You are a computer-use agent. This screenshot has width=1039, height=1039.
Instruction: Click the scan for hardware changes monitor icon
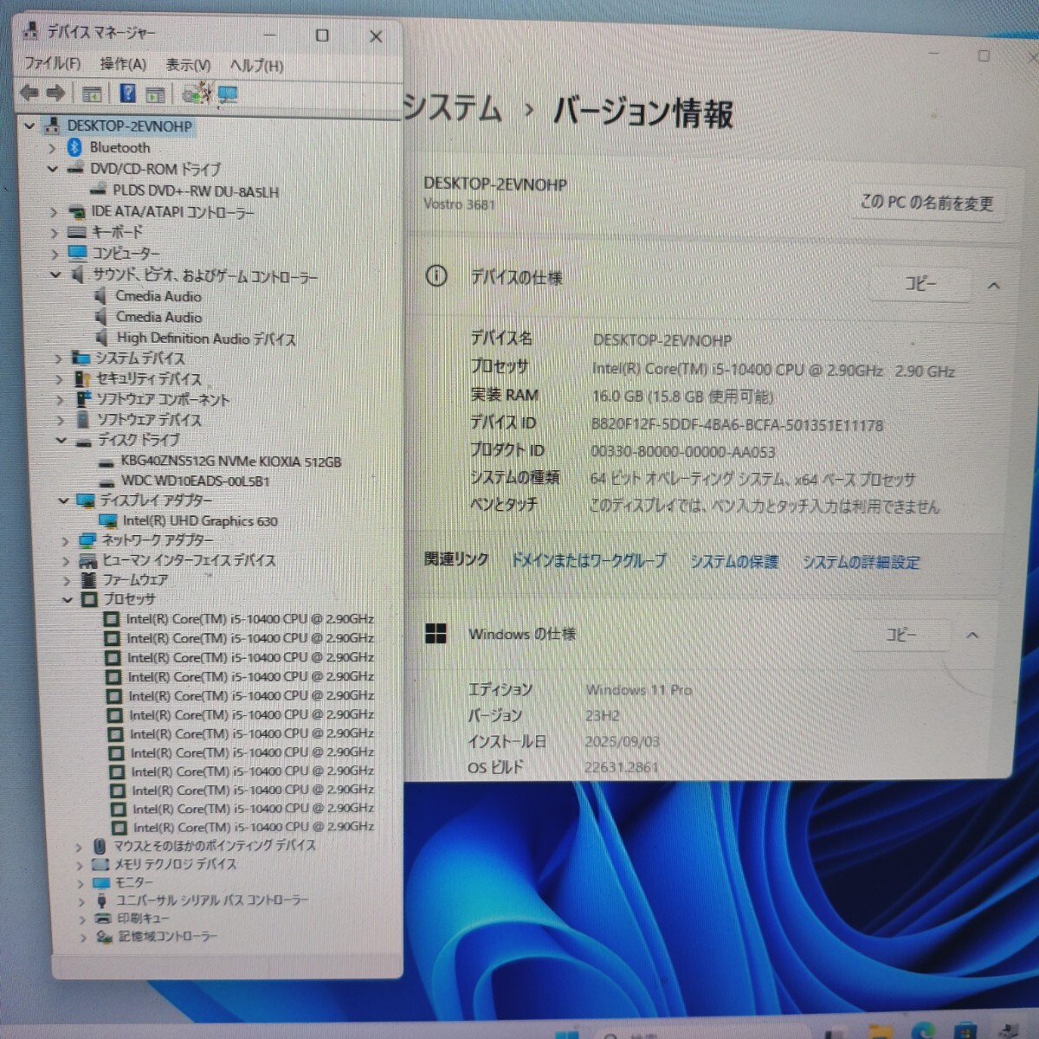point(229,94)
